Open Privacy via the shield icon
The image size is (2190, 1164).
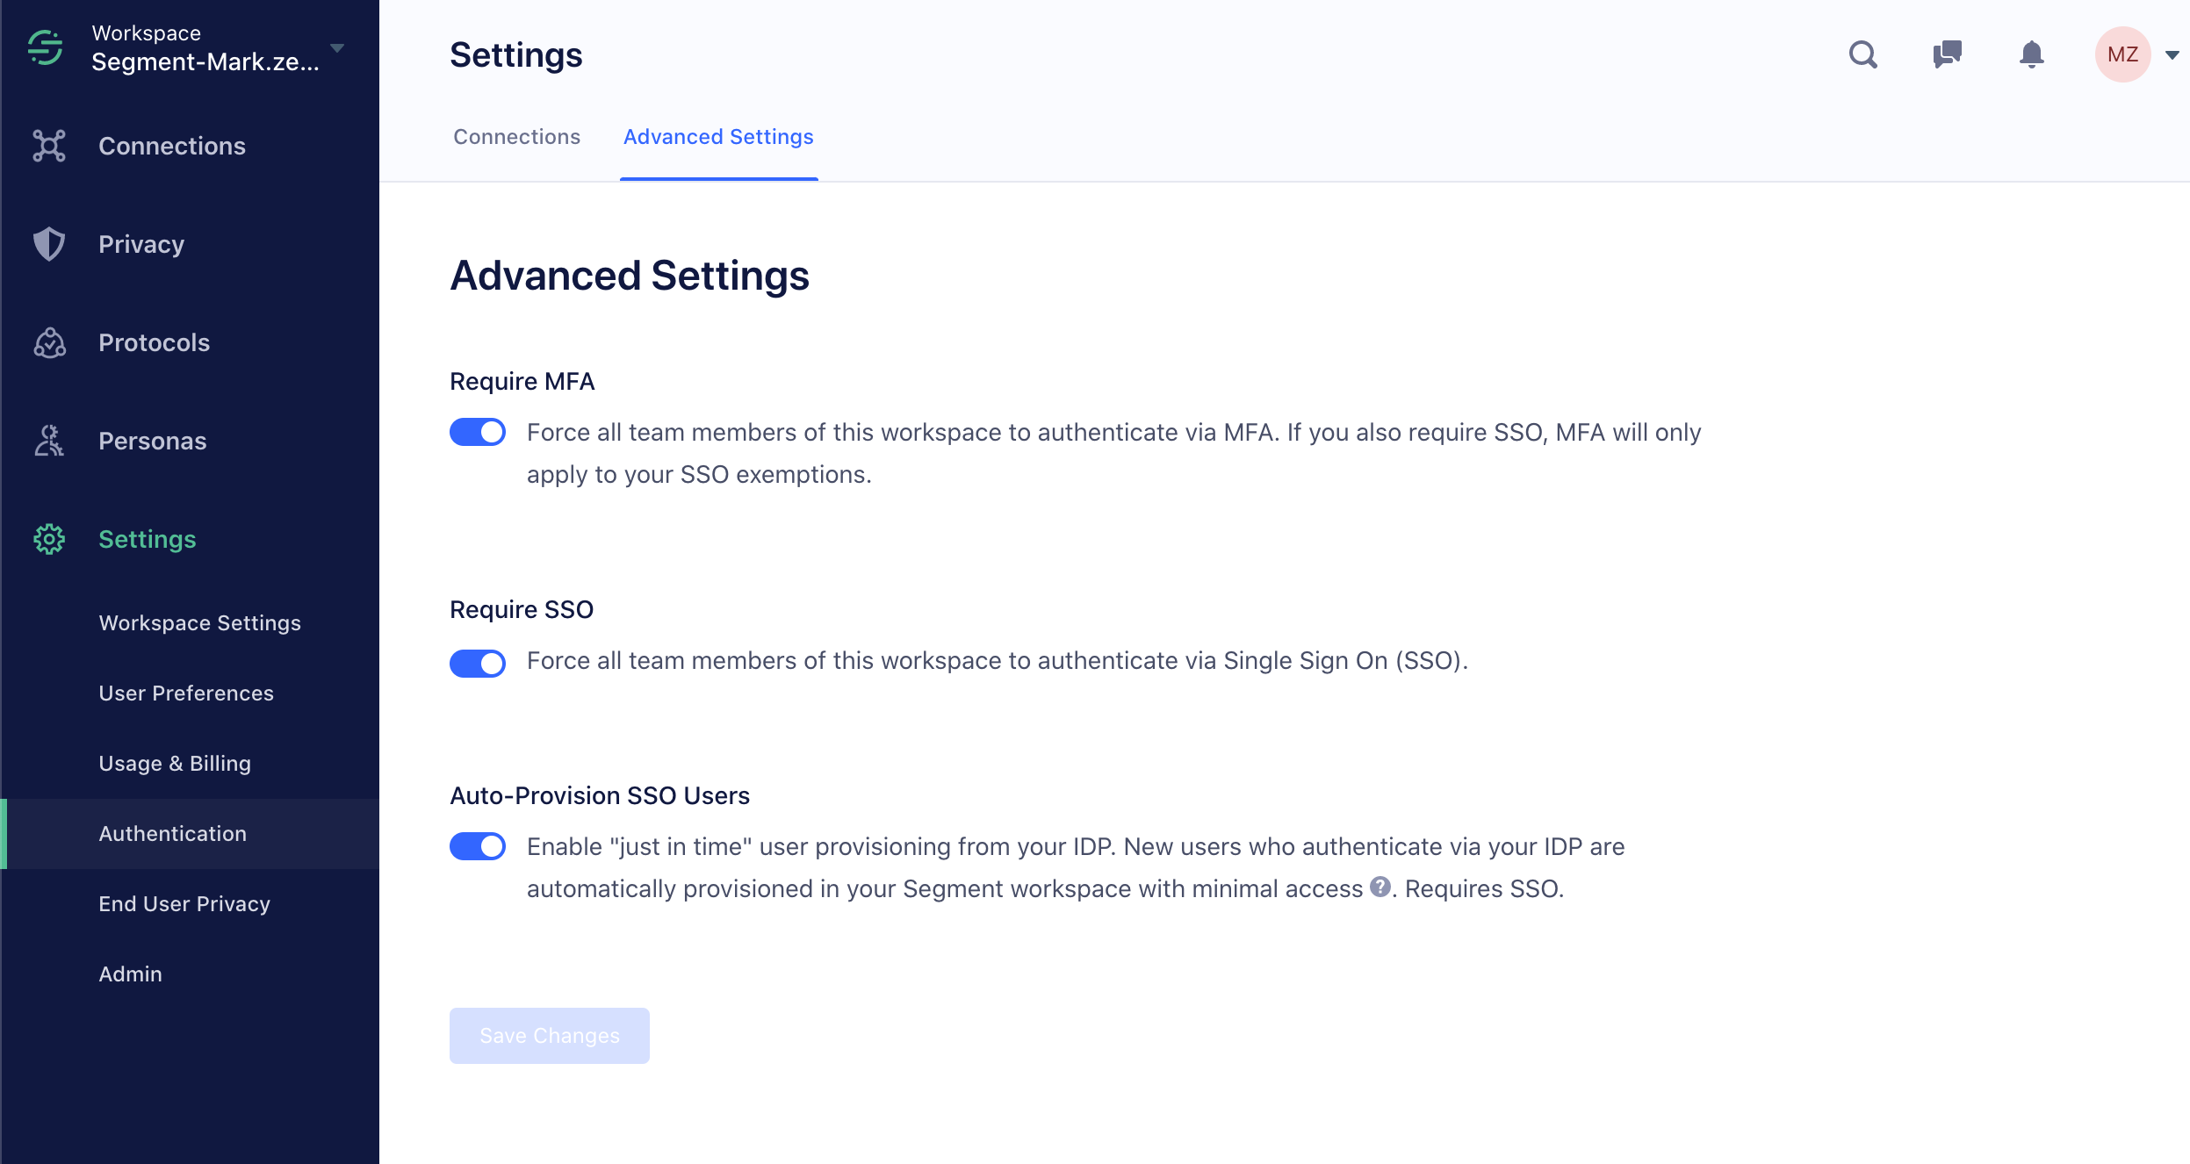coord(48,244)
